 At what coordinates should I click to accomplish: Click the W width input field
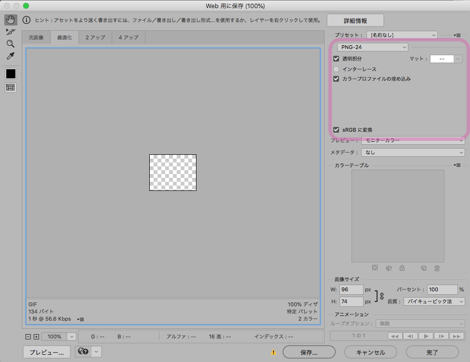[x=352, y=289]
